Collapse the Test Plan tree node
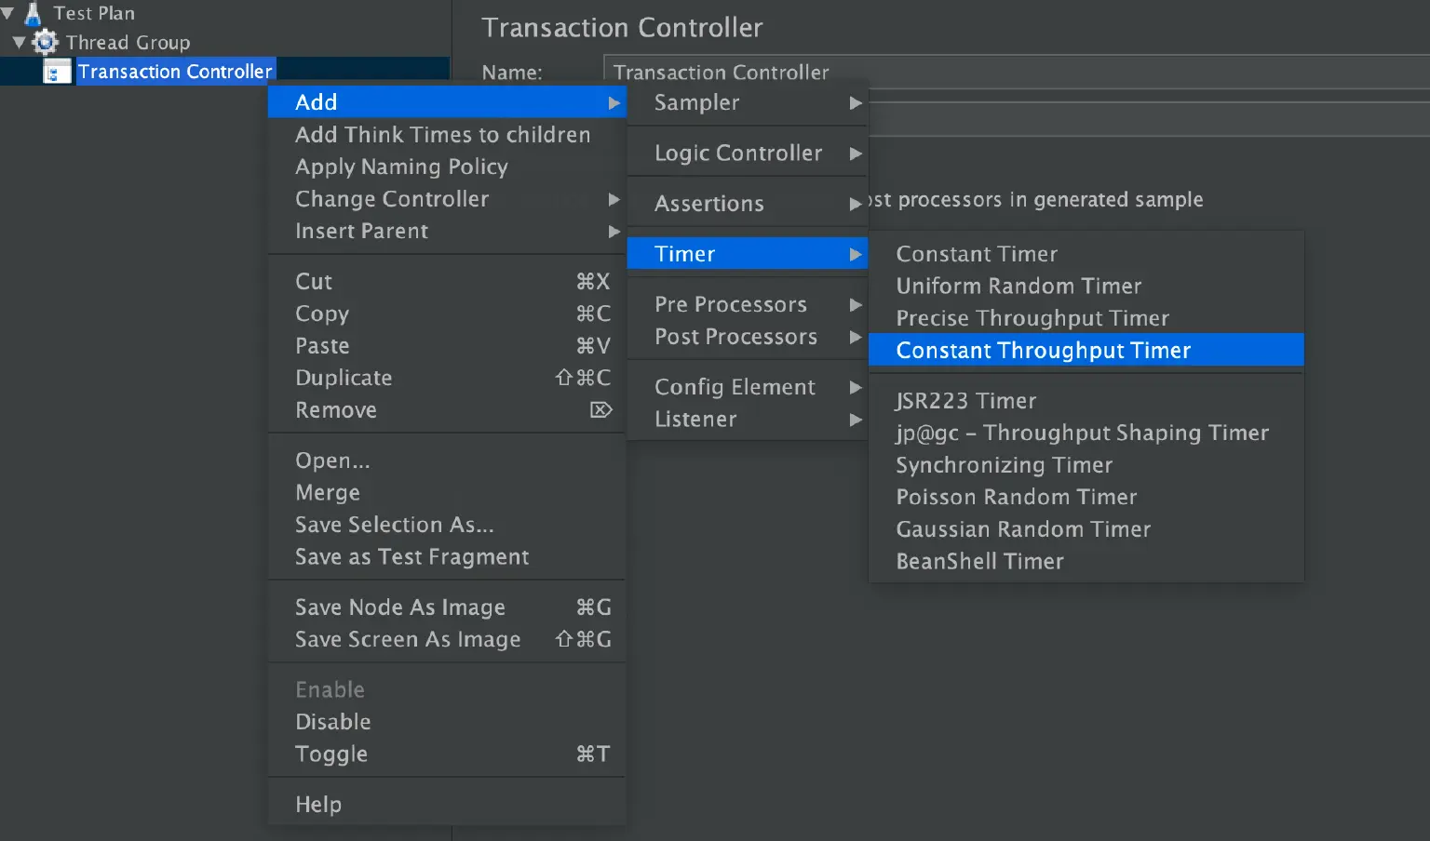Viewport: 1430px width, 841px height. click(x=7, y=12)
